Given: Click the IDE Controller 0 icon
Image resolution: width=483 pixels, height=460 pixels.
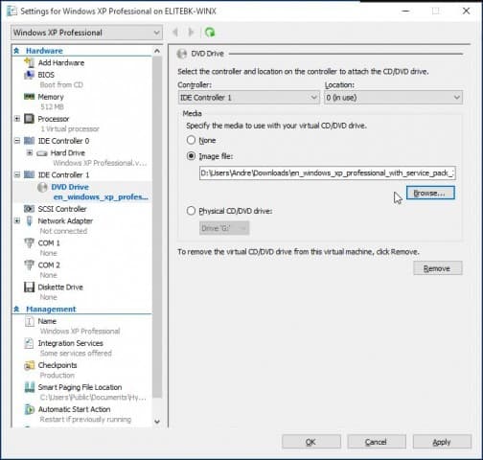Looking at the screenshot, I should [x=29, y=141].
